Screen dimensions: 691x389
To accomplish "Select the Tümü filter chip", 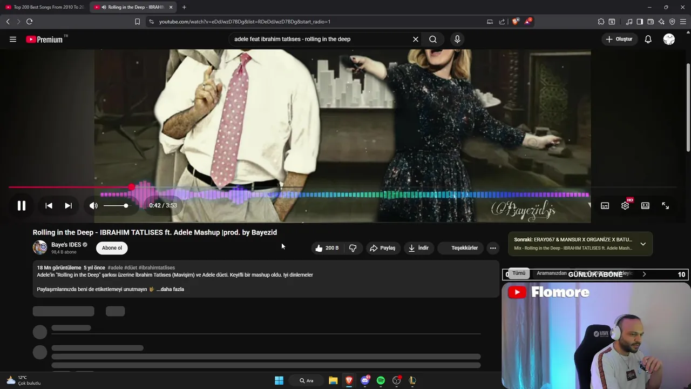I will [519, 273].
